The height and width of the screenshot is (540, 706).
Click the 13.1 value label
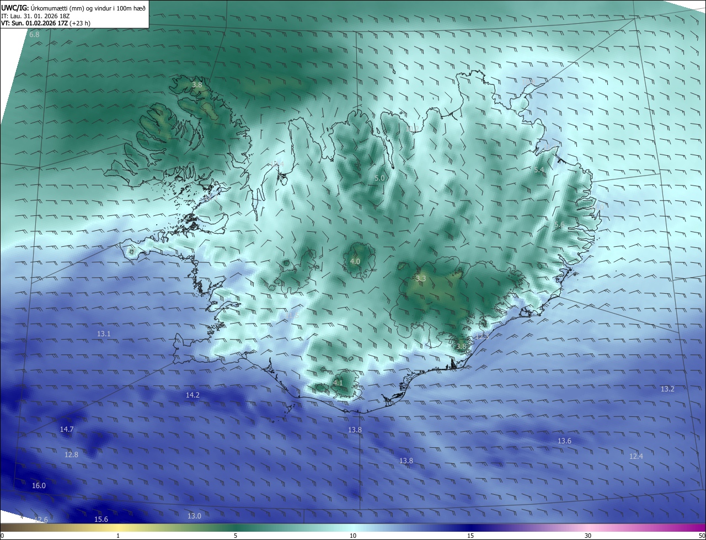(x=104, y=334)
